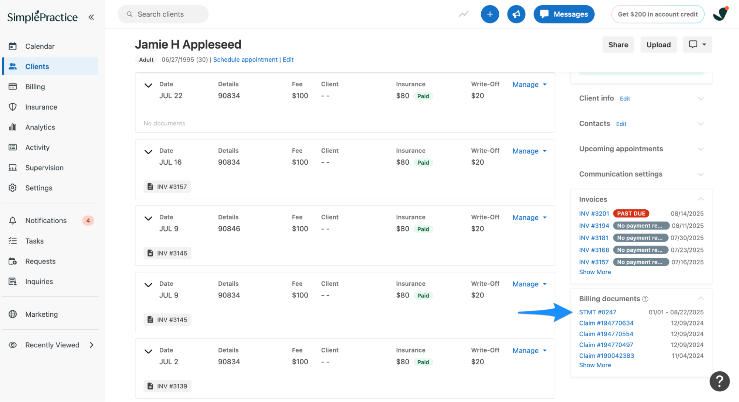Click Show More under Billing documents

pyautogui.click(x=595, y=365)
